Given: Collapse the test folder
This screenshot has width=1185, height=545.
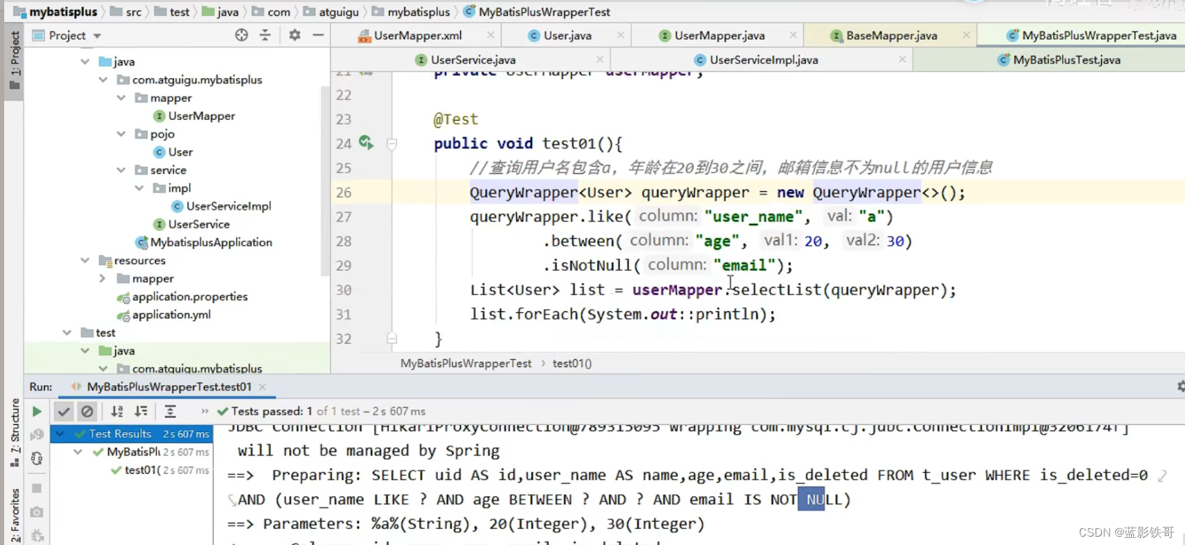Looking at the screenshot, I should 67,333.
